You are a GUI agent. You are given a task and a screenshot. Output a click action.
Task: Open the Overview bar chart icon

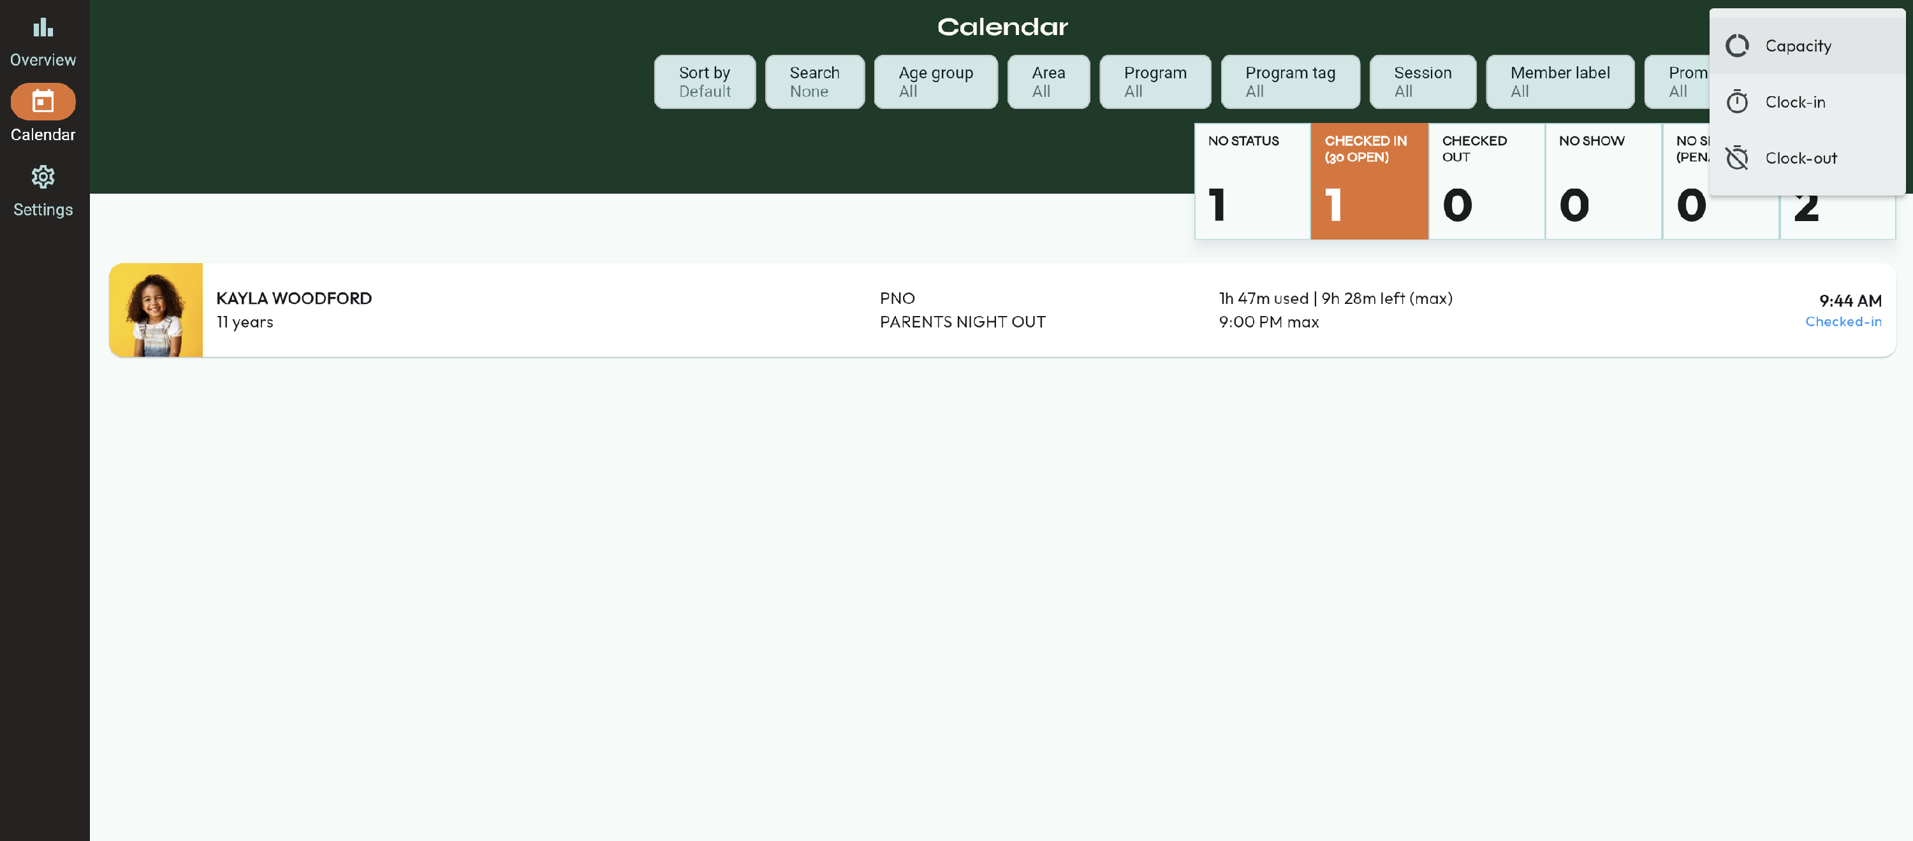click(42, 27)
